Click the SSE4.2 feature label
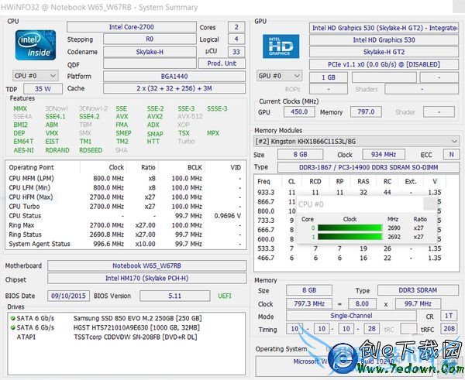 (x=89, y=117)
